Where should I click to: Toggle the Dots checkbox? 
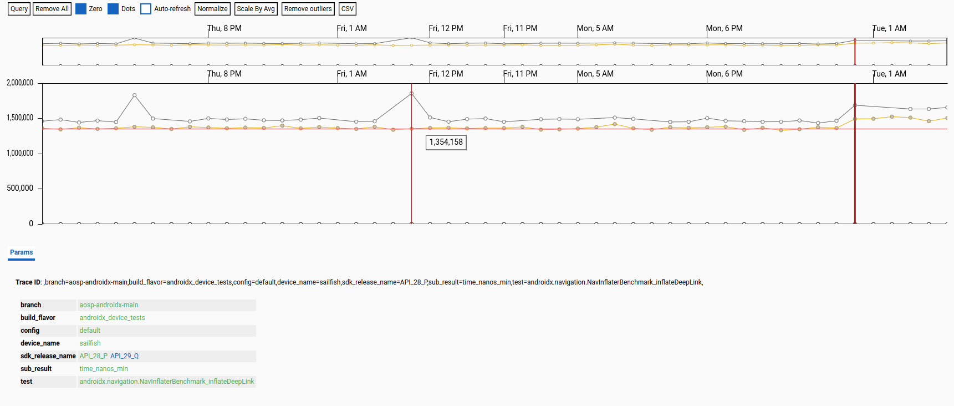click(113, 9)
